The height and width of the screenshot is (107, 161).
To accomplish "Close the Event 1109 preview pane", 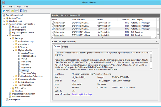I will [x=157, y=41].
